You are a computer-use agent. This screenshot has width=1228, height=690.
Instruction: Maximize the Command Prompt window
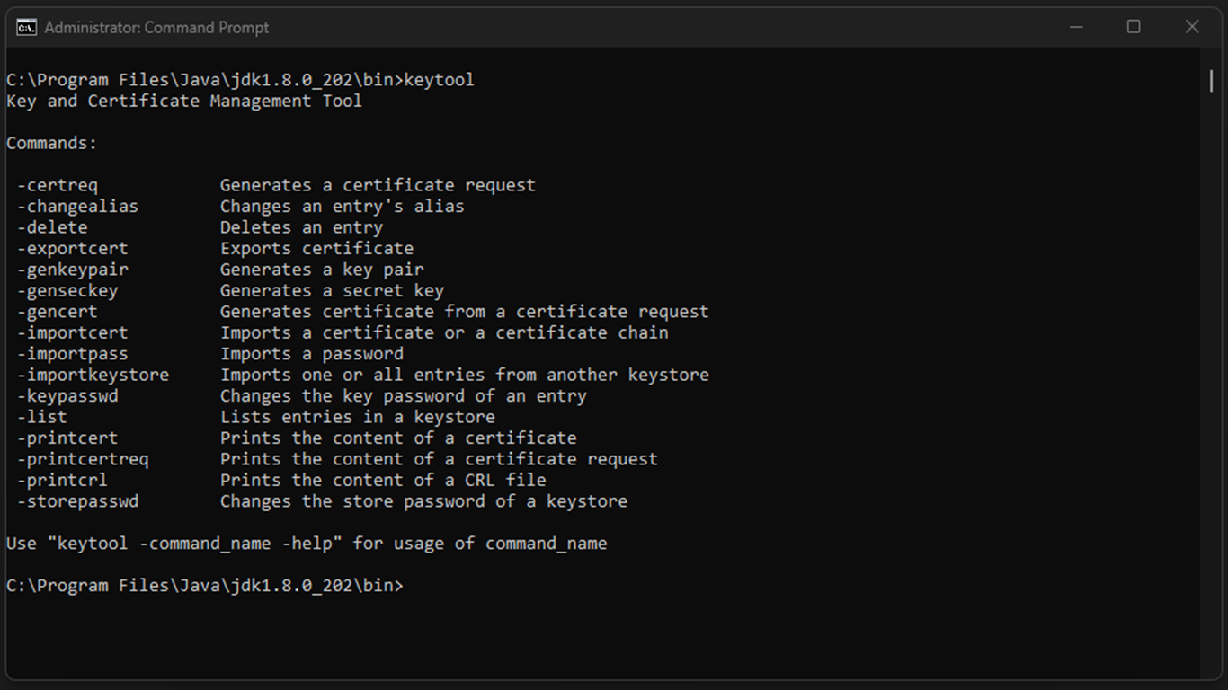[1134, 27]
